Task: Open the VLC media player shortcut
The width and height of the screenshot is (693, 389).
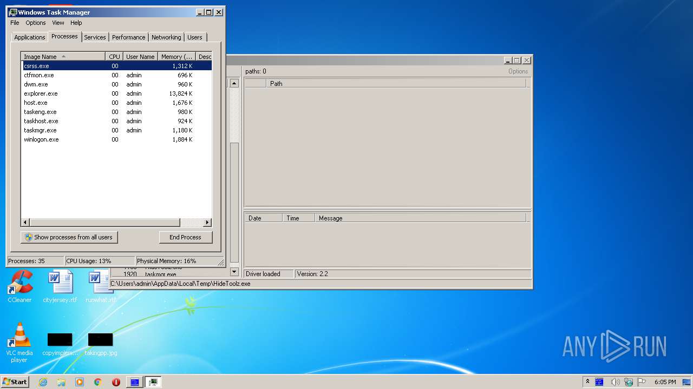Action: click(x=19, y=343)
